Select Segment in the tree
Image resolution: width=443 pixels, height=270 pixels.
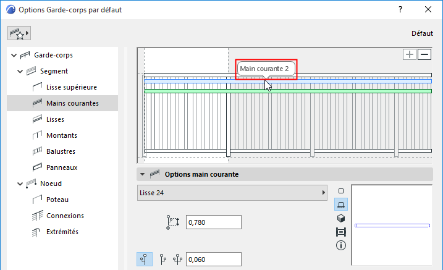click(54, 71)
